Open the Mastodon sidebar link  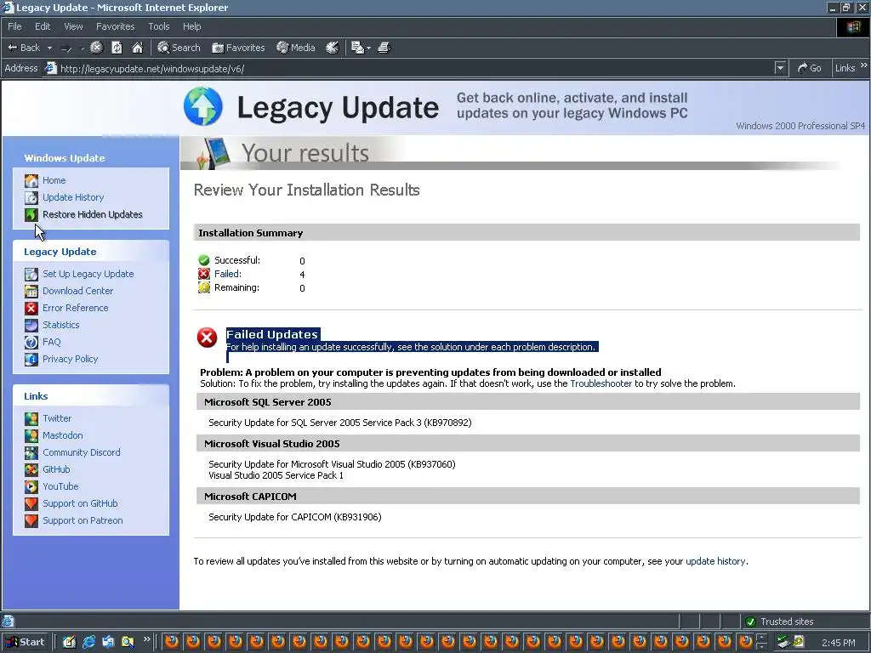[63, 435]
